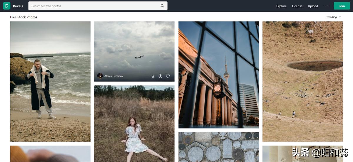This screenshot has width=353, height=162.
Task: Click the search magnifier icon
Action: click(162, 6)
